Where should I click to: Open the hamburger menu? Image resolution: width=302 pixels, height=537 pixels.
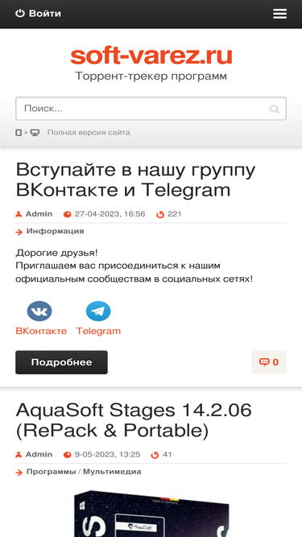[279, 14]
